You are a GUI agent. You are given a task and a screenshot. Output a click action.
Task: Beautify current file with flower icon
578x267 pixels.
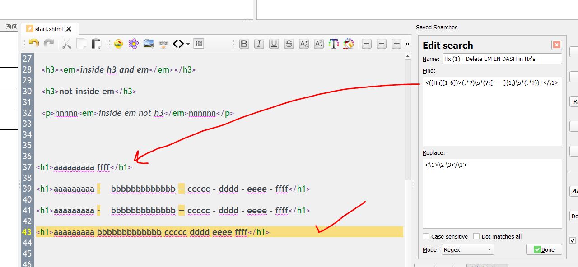(133, 44)
